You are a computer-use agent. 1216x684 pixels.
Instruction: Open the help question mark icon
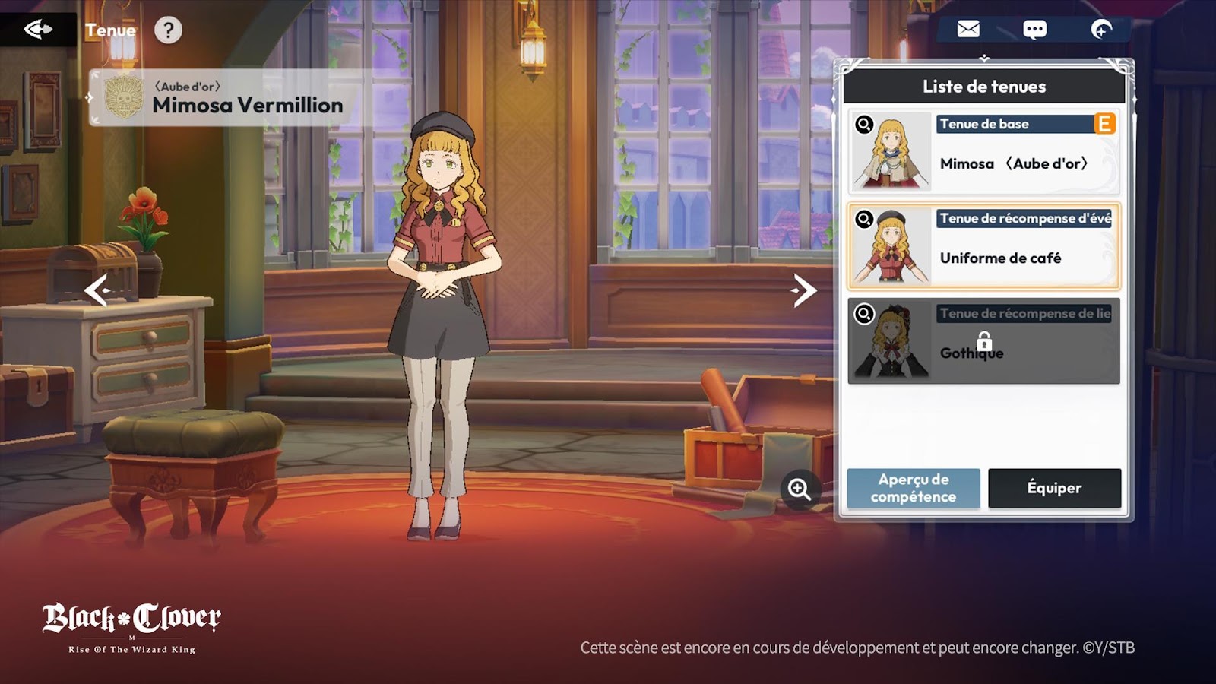[168, 30]
